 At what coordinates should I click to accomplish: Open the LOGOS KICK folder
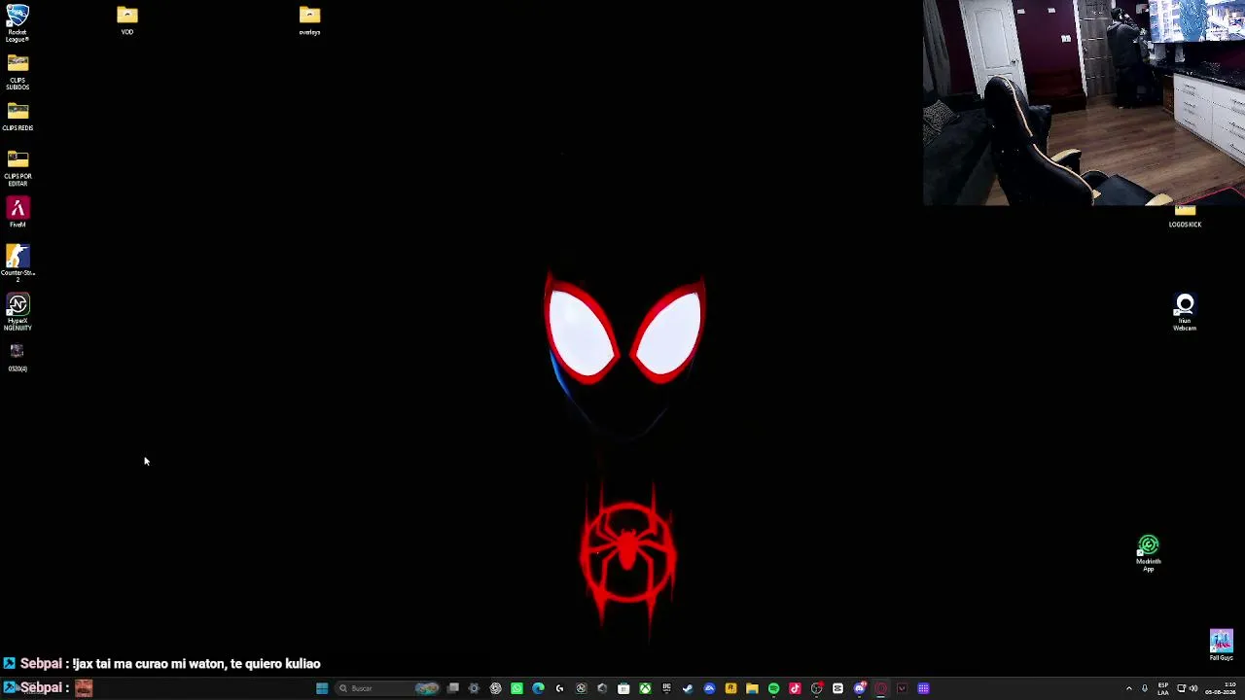point(1185,217)
